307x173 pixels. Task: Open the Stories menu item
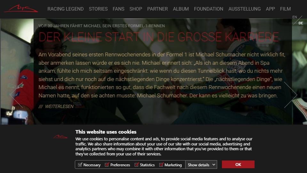[98, 9]
